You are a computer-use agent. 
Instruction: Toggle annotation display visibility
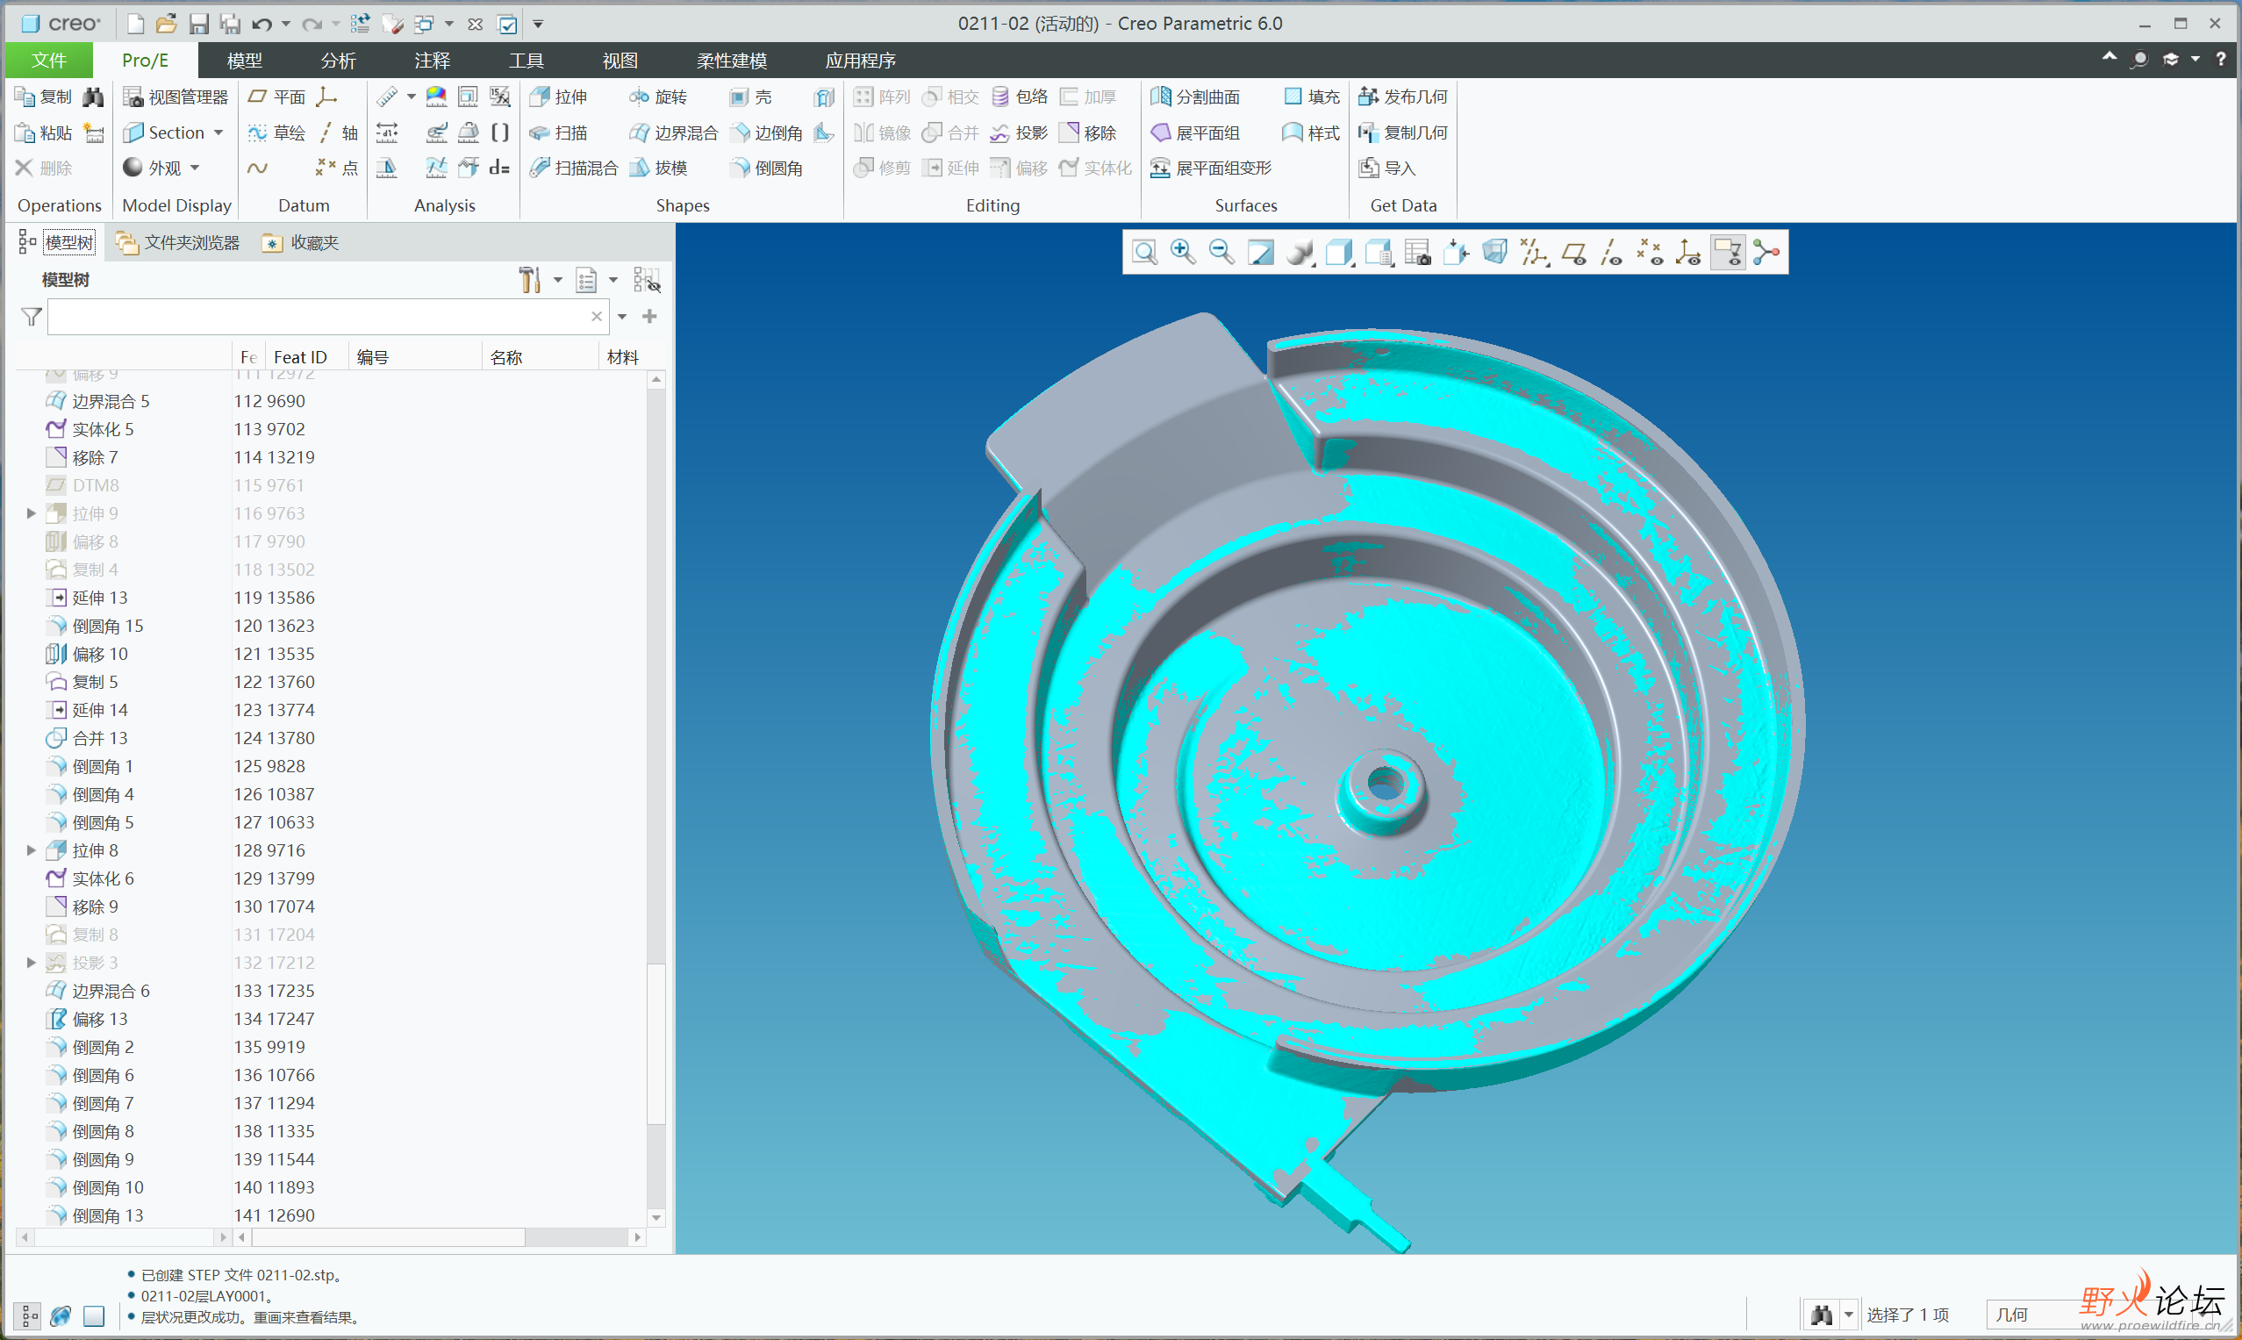point(1727,252)
